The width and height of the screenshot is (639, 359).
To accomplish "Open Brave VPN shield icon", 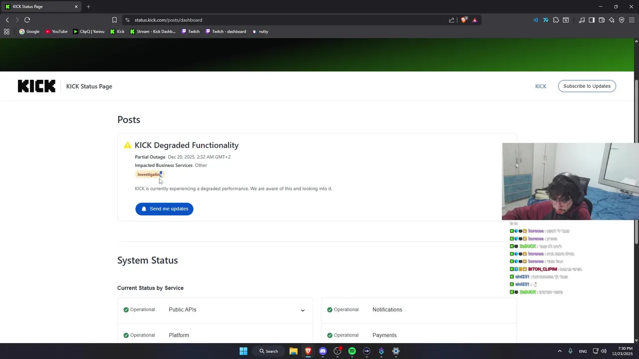I will 622,20.
